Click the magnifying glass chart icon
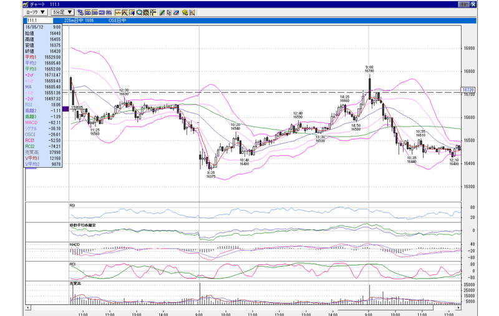The width and height of the screenshot is (499, 316). click(139, 12)
